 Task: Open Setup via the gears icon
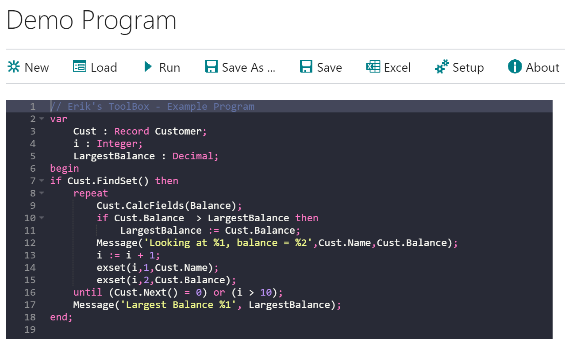tap(442, 67)
